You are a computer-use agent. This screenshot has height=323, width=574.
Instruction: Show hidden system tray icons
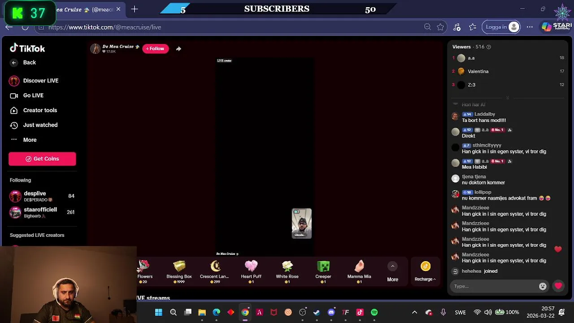coord(414,312)
